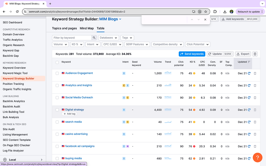Click the Update keywords button
Image resolution: width=266 pixels, height=166 pixels.
pyautogui.click(x=220, y=54)
